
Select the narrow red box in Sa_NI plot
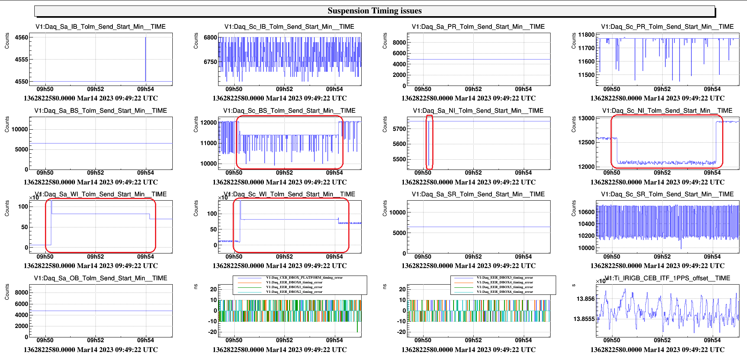point(430,142)
